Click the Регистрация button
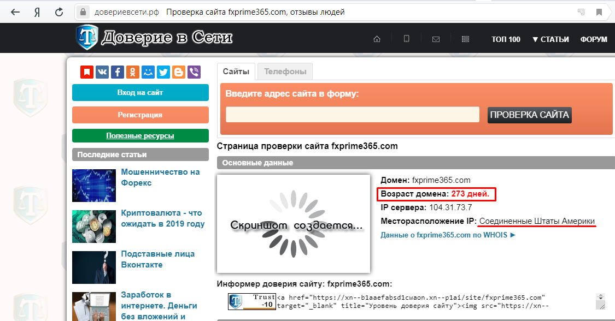Image resolution: width=615 pixels, height=321 pixels. coord(140,115)
